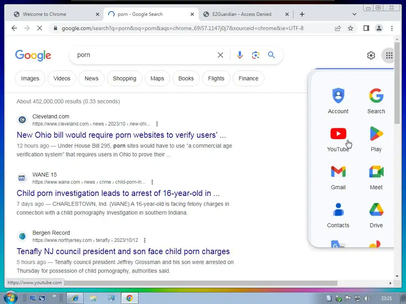Click the magnifier search button
The height and width of the screenshot is (304, 406).
(271, 55)
